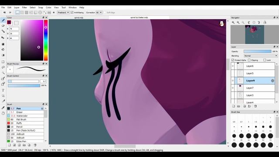Select the Text tool
This screenshot has height=157, width=279.
tap(3, 90)
